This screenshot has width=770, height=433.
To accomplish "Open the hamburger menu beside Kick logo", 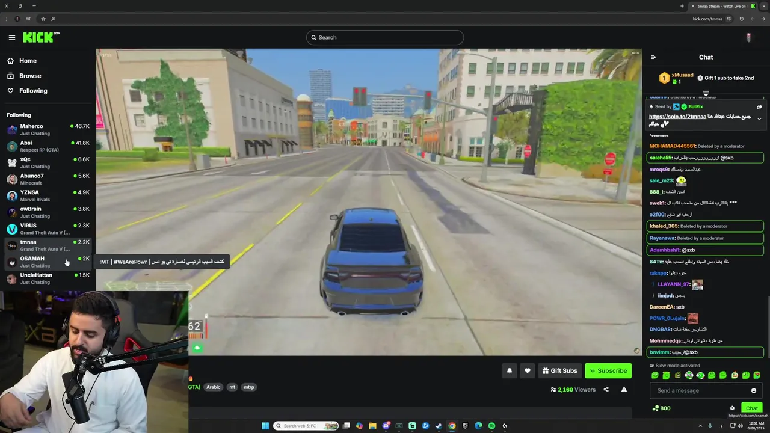I will tap(12, 37).
